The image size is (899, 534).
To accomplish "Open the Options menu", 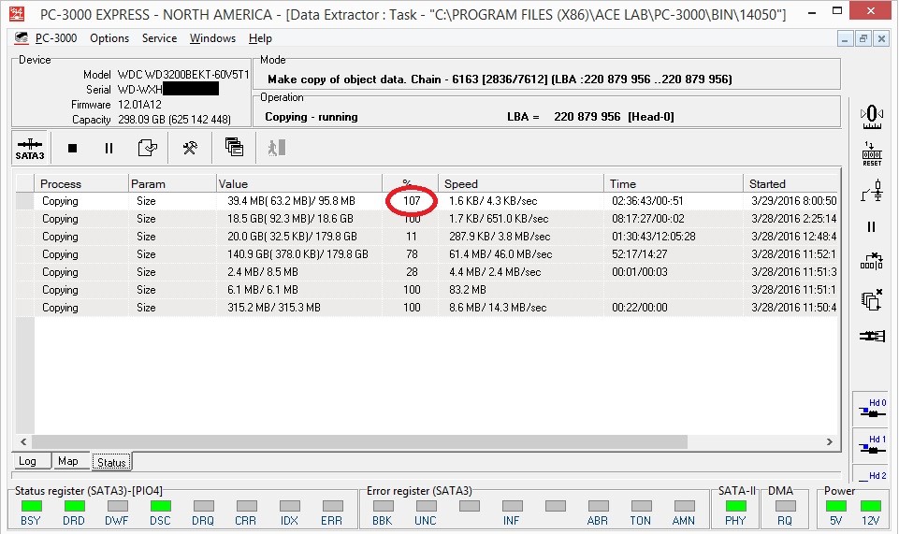I will [x=109, y=38].
